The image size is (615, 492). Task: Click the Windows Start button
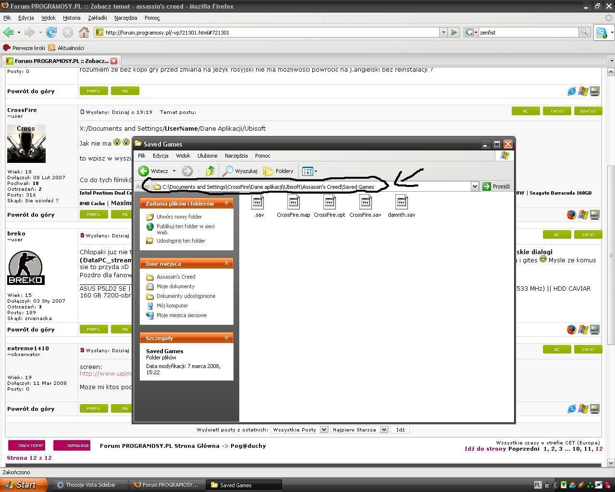point(24,485)
